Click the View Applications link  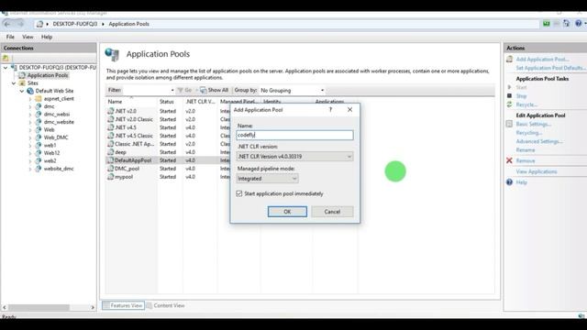click(537, 171)
